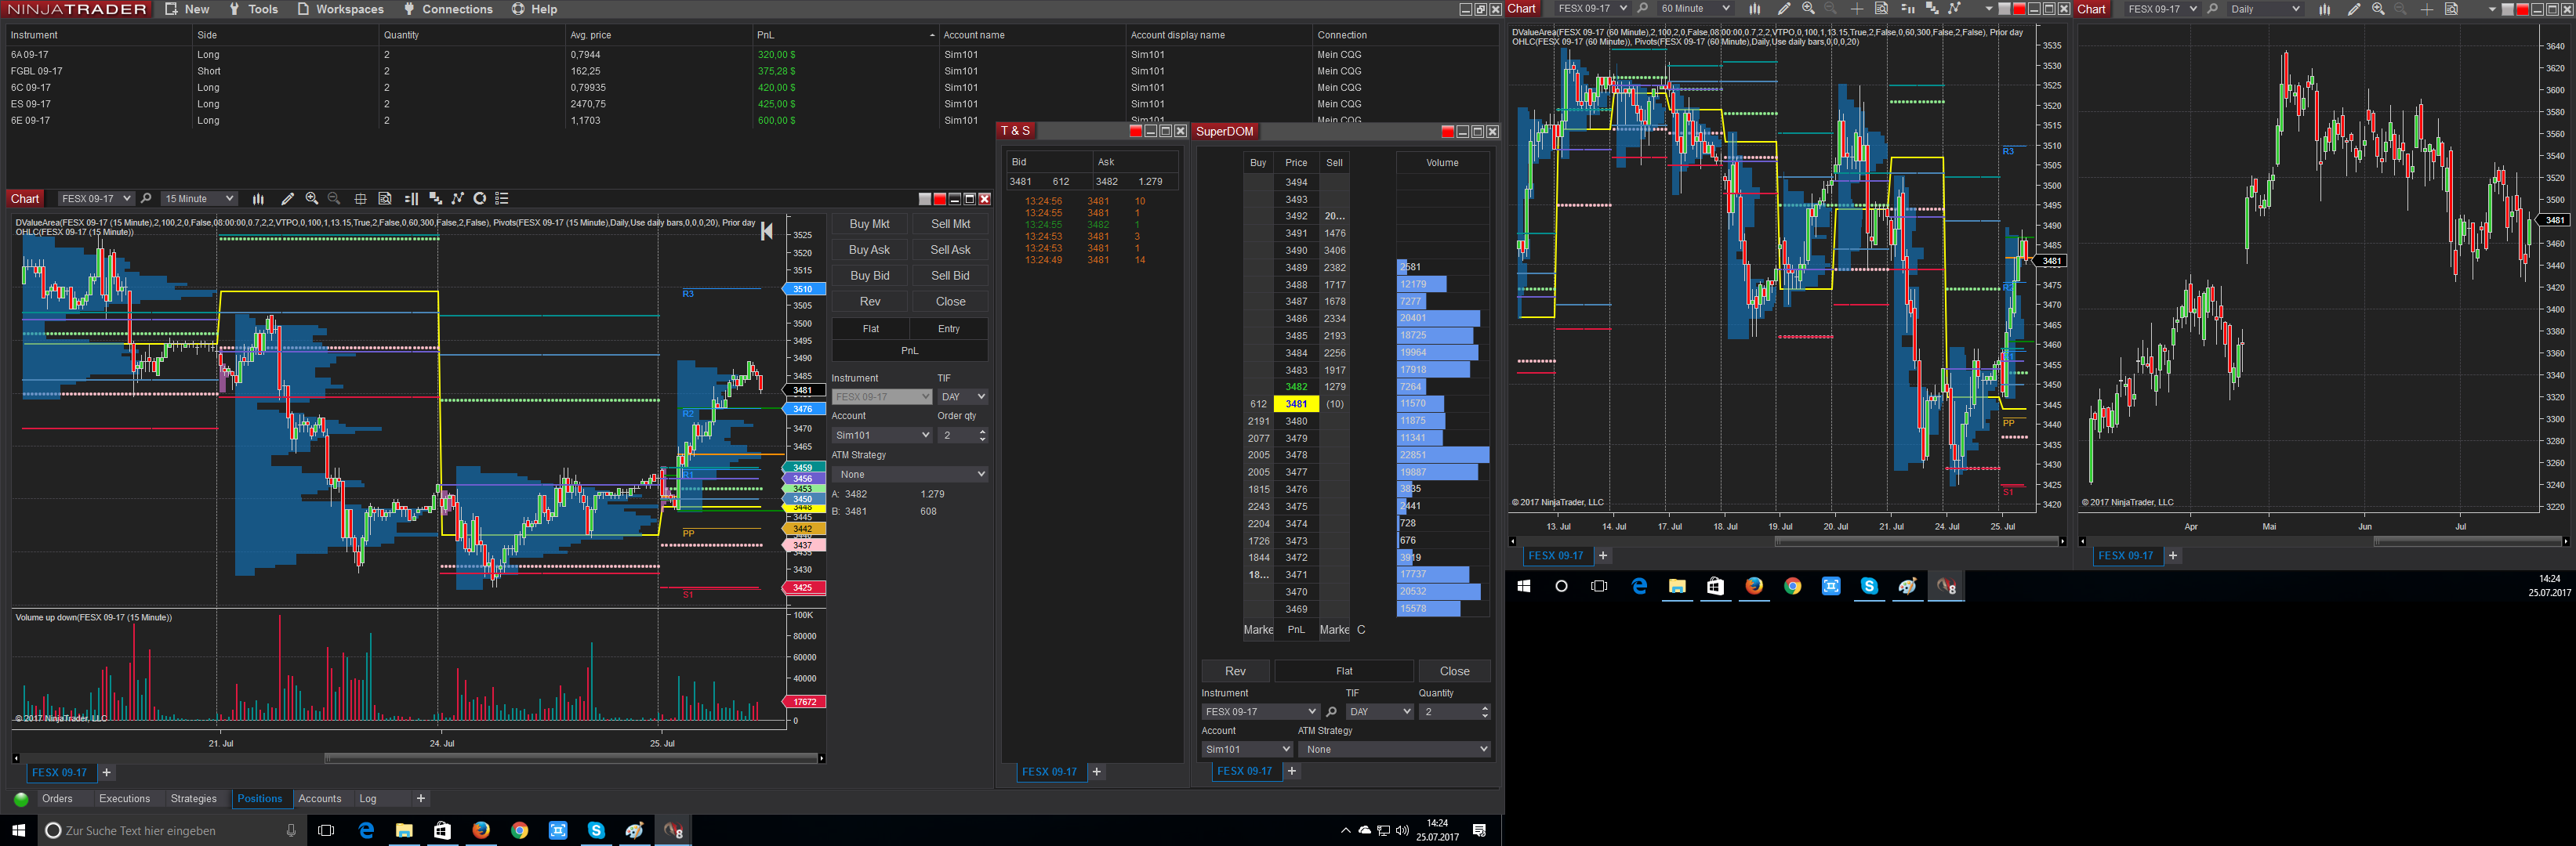The image size is (2576, 846).
Task: Click the Buy Ask button
Action: [869, 250]
